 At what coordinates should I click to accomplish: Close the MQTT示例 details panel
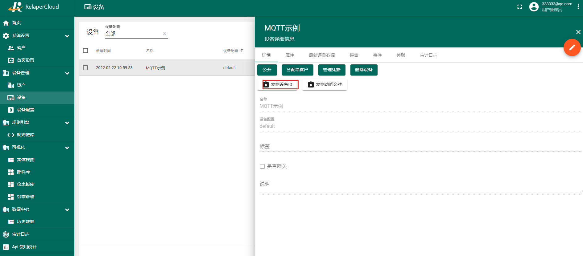578,32
